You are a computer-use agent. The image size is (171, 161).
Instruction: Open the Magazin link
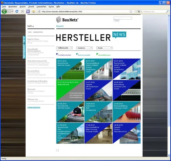coord(60,26)
